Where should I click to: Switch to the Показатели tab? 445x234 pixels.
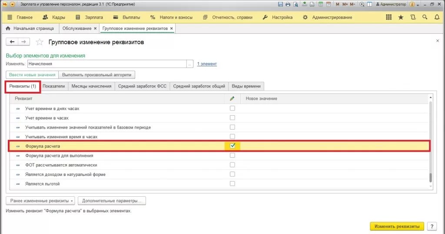click(53, 86)
